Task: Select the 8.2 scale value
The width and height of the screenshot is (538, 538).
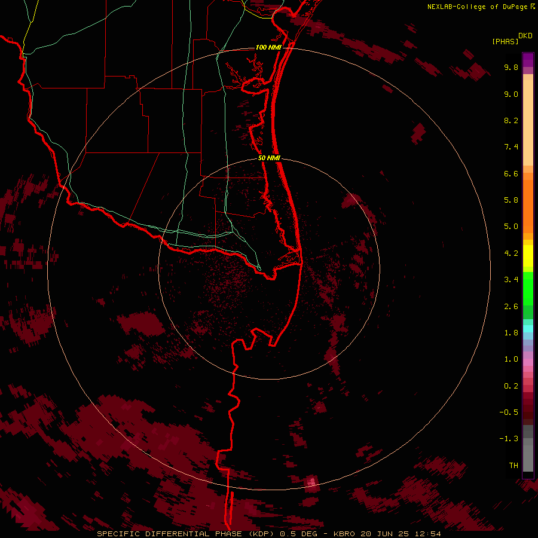Action: [x=511, y=120]
